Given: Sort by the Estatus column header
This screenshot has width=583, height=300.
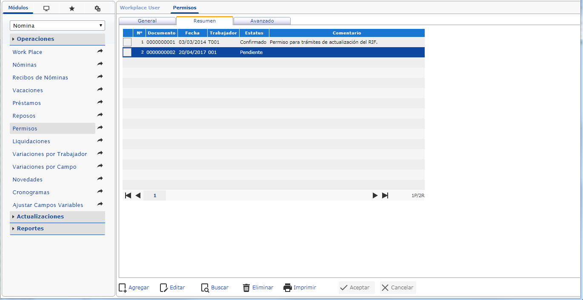Looking at the screenshot, I should 254,33.
